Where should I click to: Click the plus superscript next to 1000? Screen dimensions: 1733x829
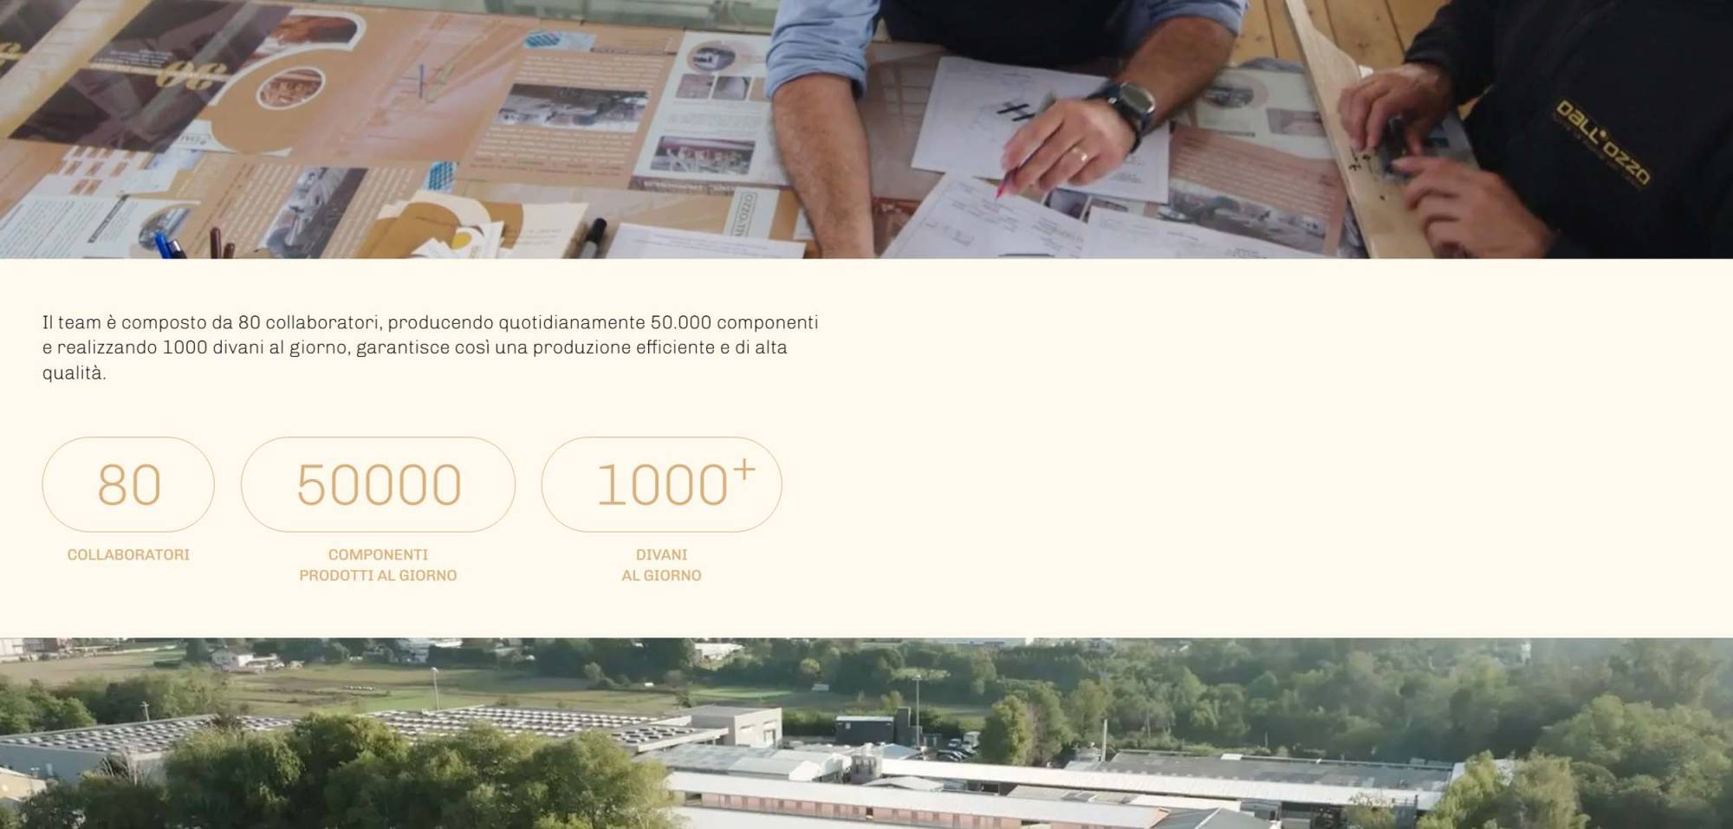[743, 470]
